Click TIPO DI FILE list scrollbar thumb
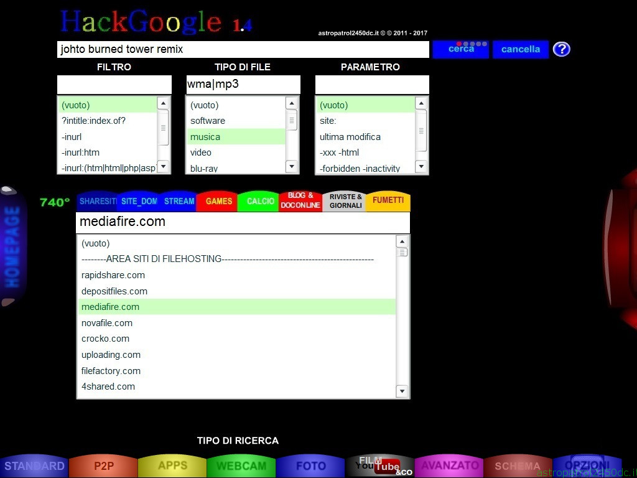Screen dimensions: 637x478 point(292,120)
